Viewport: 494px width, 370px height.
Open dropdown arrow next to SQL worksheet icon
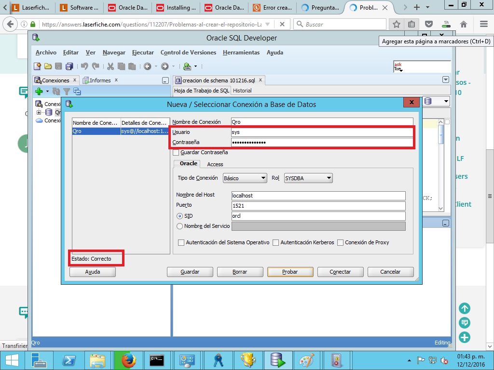[196, 66]
